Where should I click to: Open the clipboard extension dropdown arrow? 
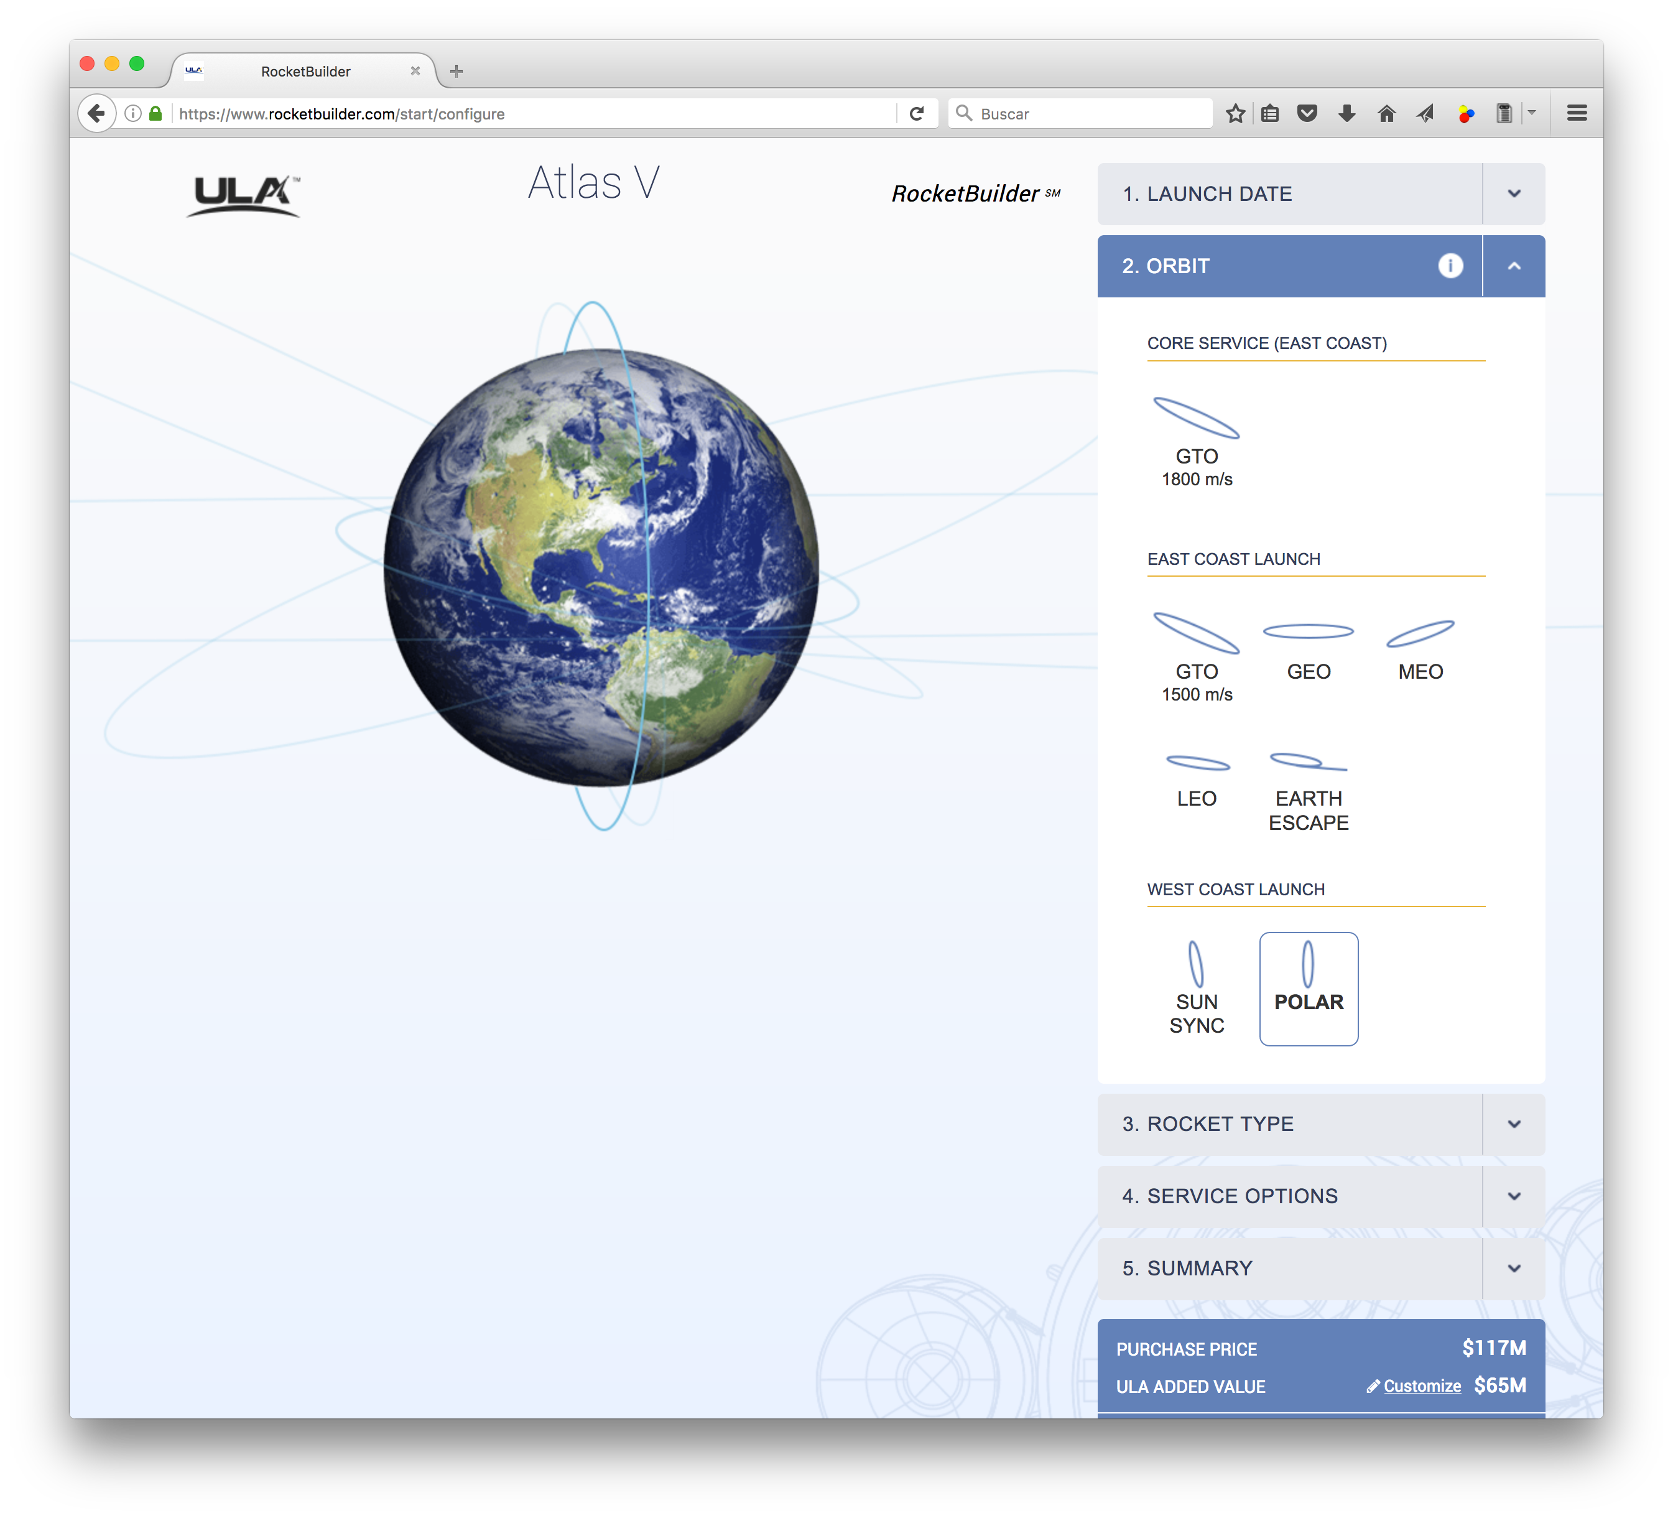(1532, 112)
